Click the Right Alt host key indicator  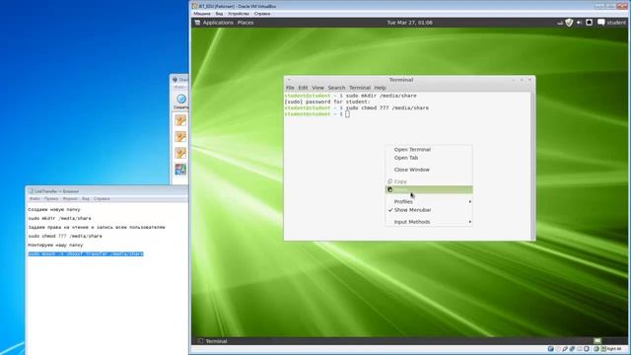(x=611, y=349)
